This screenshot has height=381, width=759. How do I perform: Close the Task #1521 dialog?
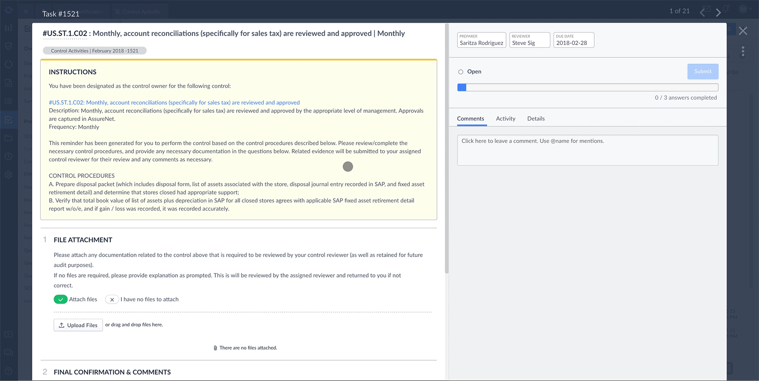click(743, 31)
